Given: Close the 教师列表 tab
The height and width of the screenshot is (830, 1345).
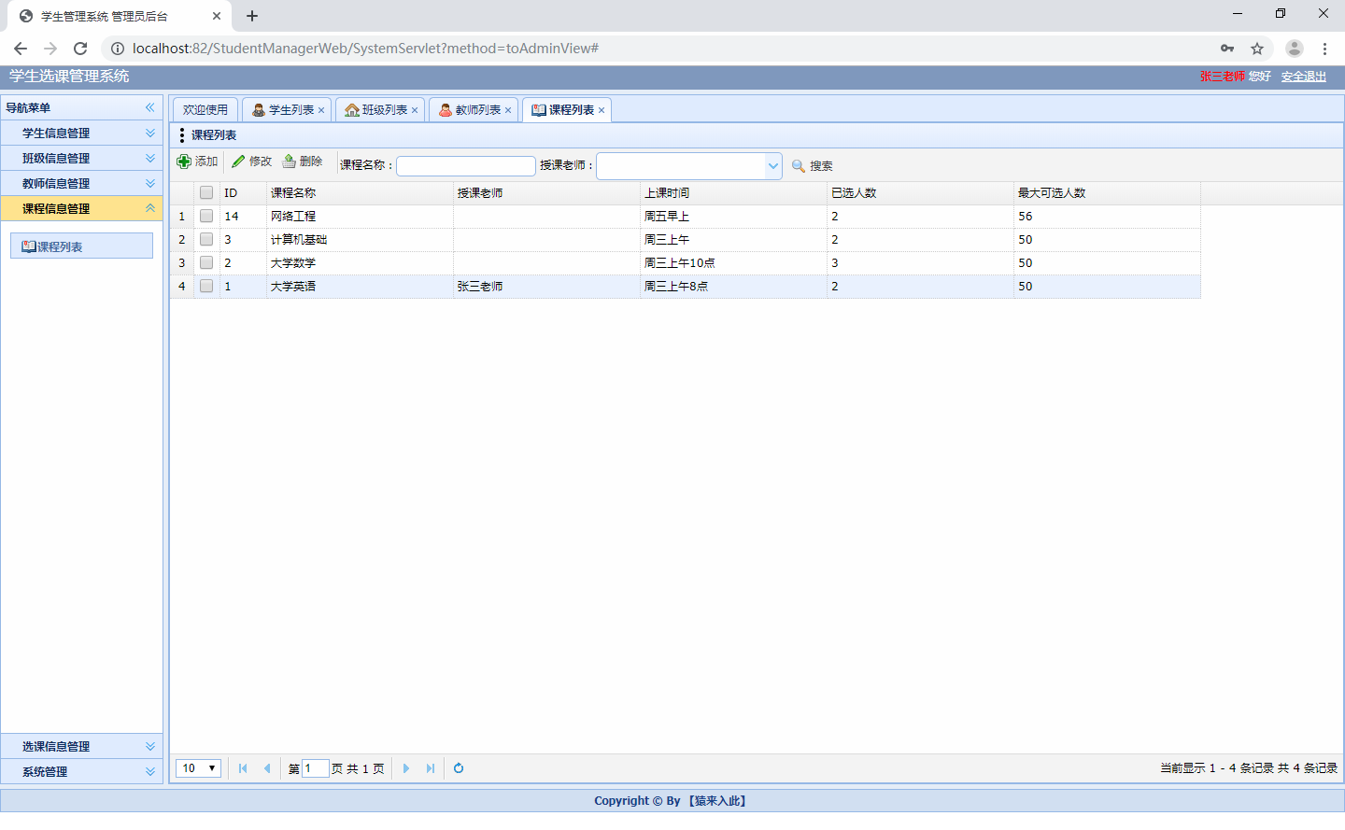Looking at the screenshot, I should point(508,110).
